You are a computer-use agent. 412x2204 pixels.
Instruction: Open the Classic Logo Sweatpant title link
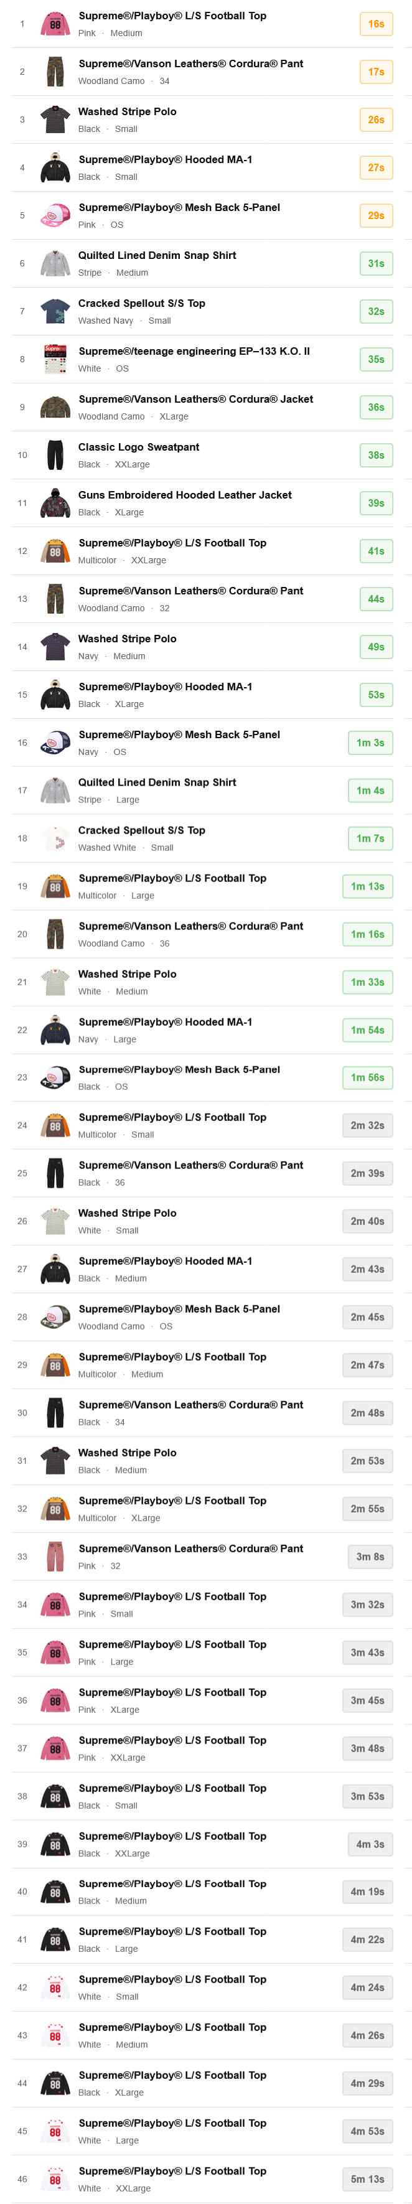138,447
